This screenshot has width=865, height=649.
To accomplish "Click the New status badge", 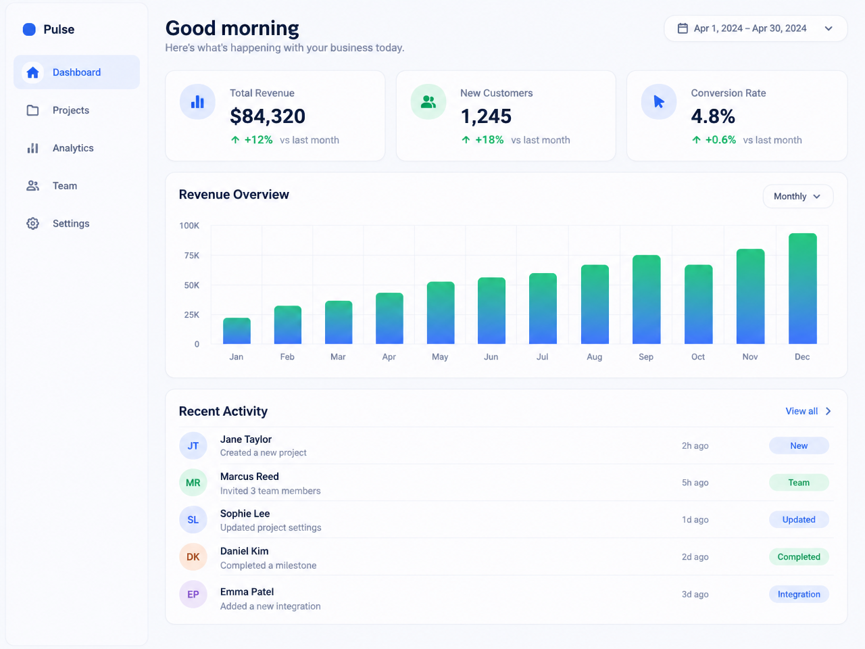I will click(x=799, y=446).
